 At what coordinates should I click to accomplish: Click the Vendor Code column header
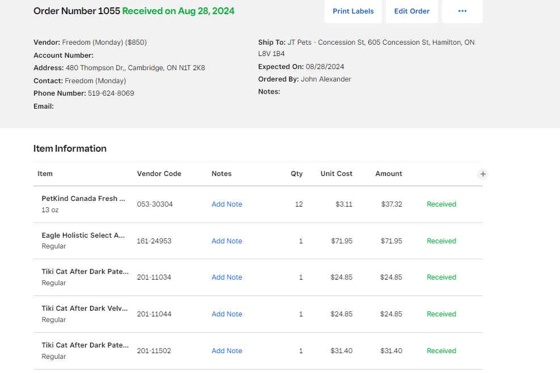pyautogui.click(x=159, y=174)
